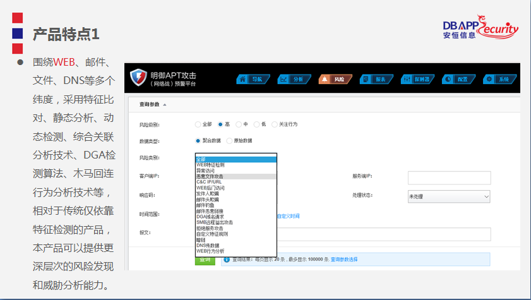Switch to the 配置 tab
The width and height of the screenshot is (531, 300).
click(x=458, y=79)
